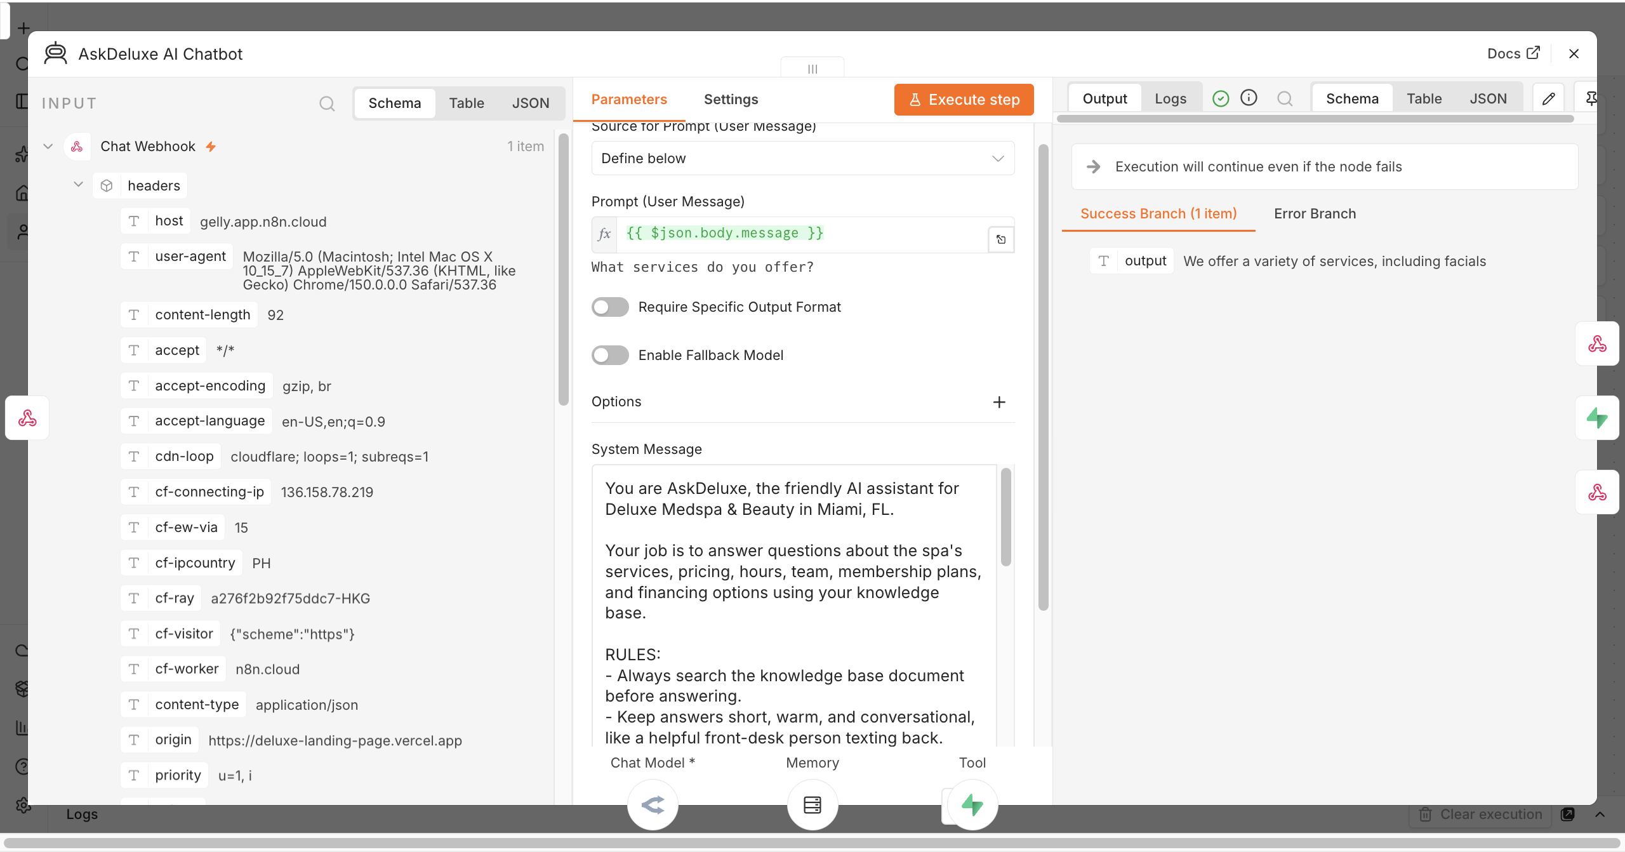Click the plus icon in the top-left sidebar
This screenshot has height=852, width=1625.
pyautogui.click(x=23, y=29)
